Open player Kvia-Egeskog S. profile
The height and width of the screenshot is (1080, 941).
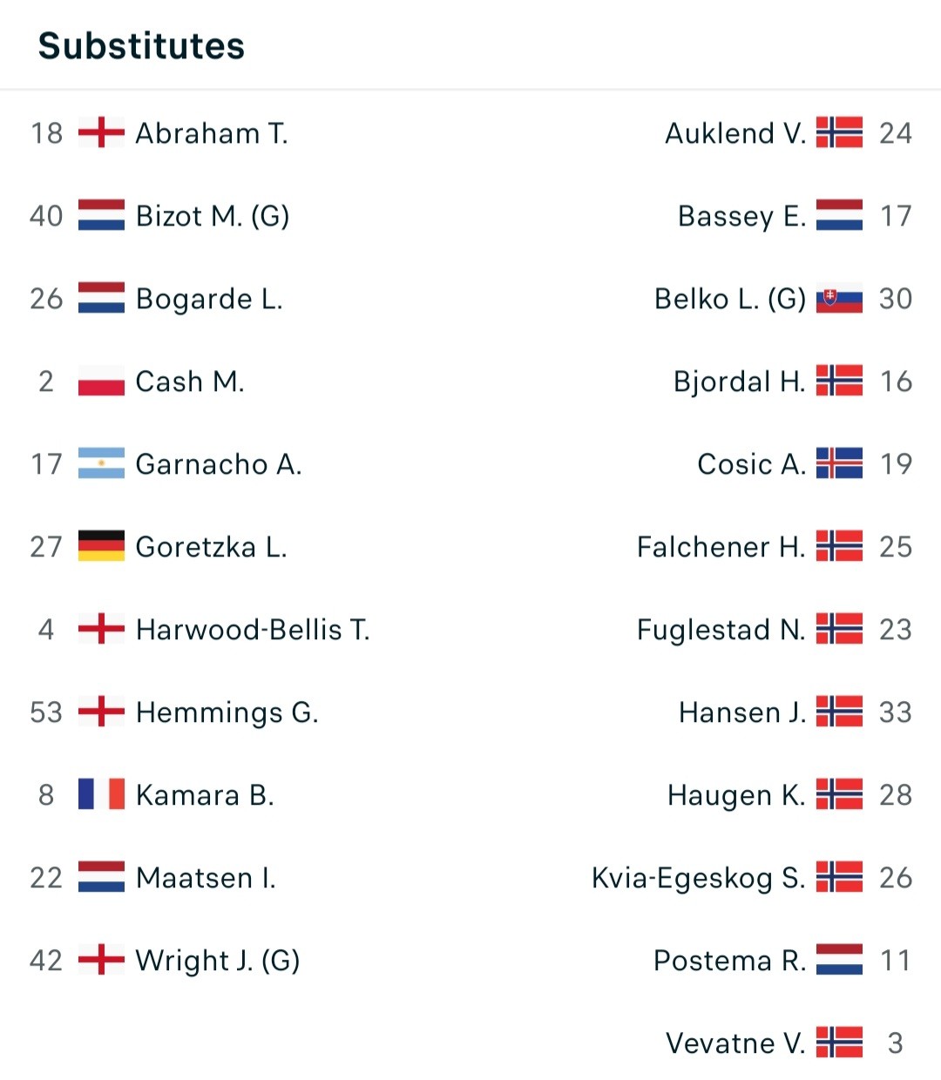698,878
